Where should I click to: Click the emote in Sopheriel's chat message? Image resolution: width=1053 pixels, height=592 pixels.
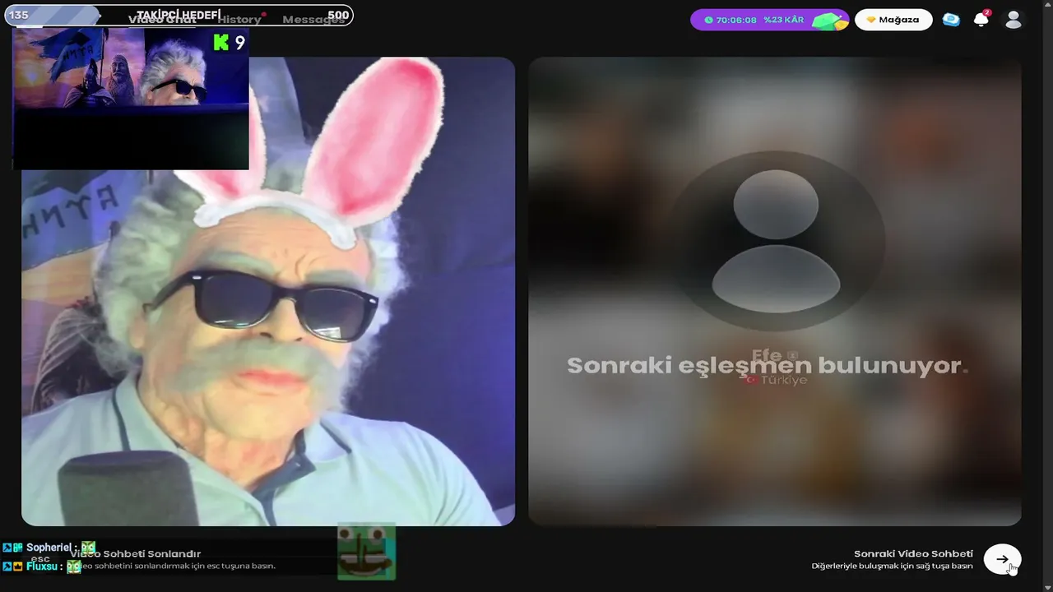[88, 548]
